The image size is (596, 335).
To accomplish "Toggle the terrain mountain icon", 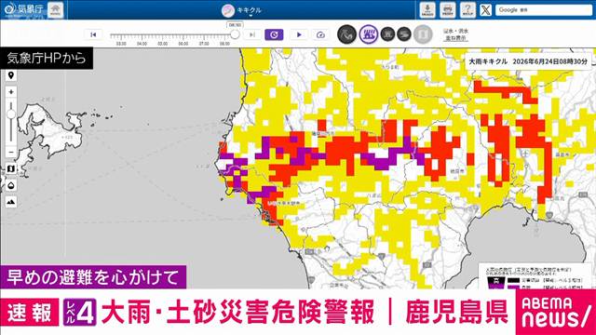I will [x=11, y=202].
